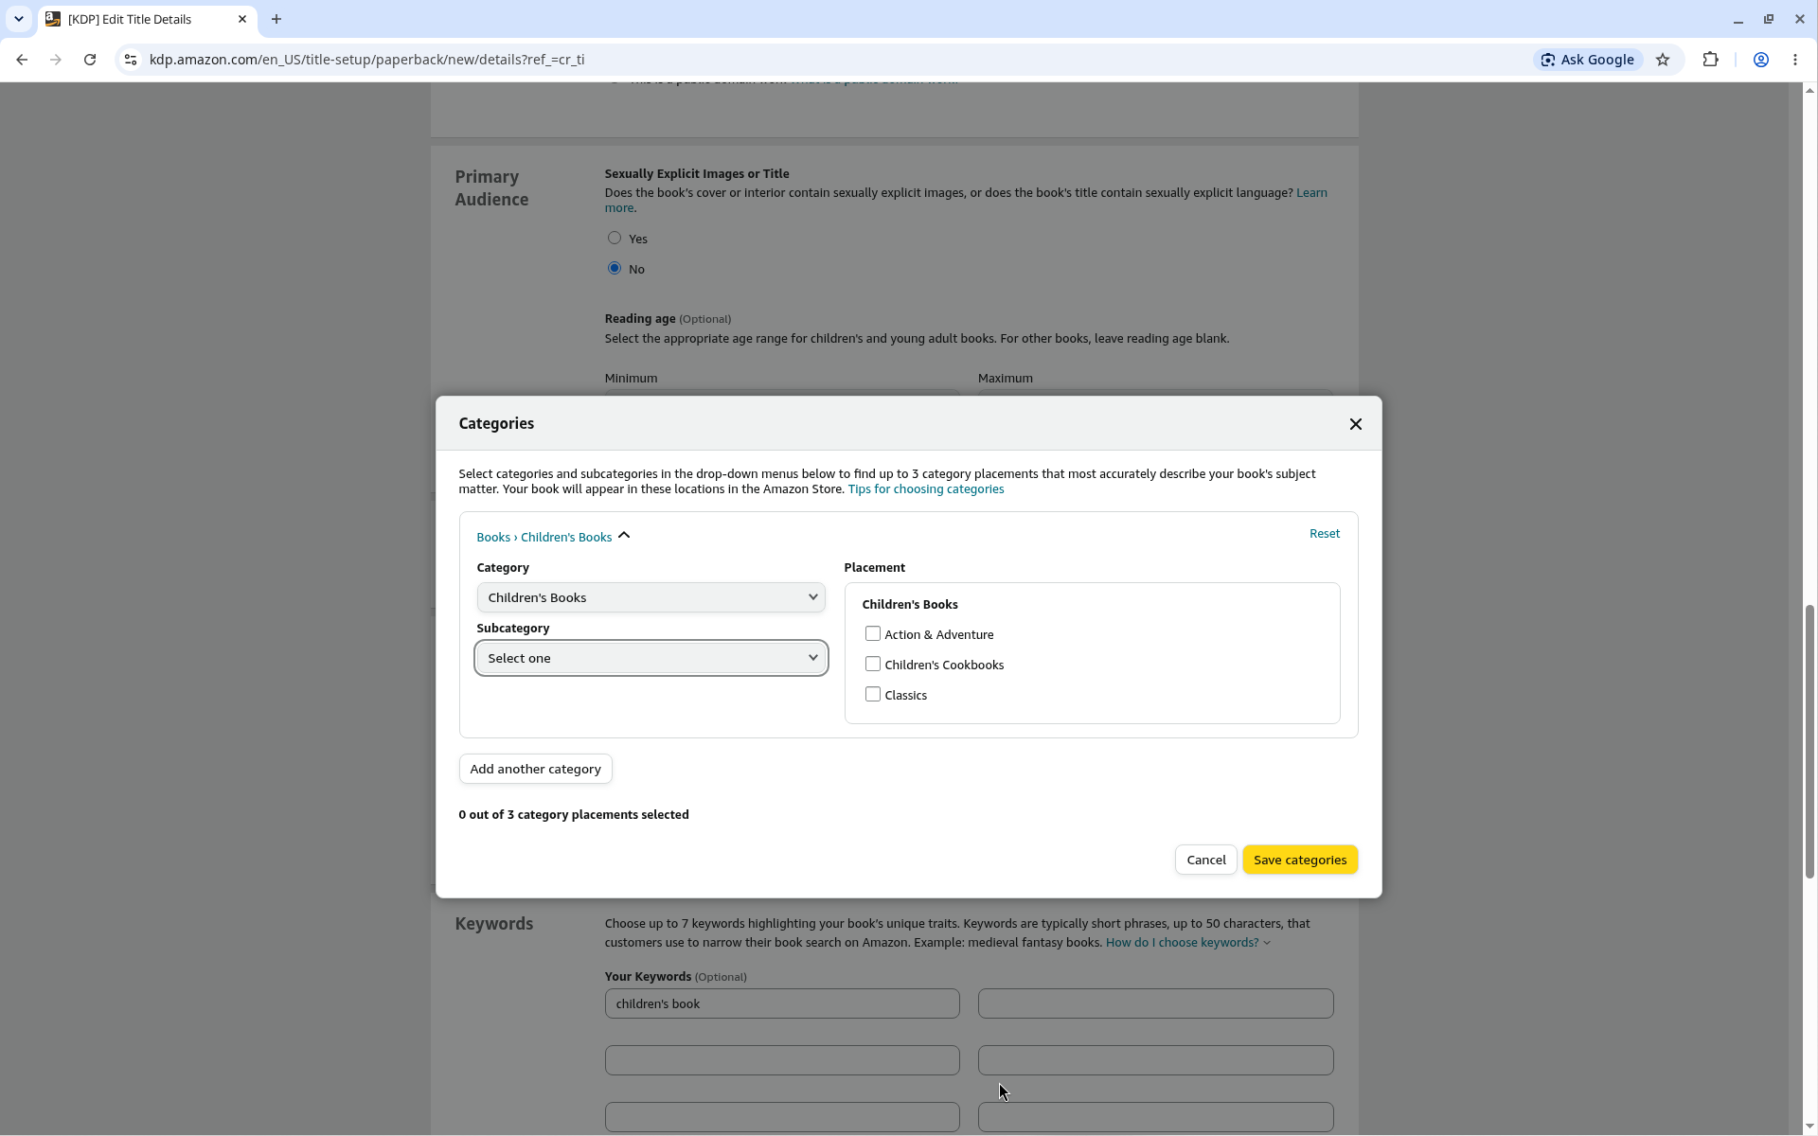1818x1136 pixels.
Task: Click the empty keyword field beside children's book
Action: (x=1155, y=1003)
